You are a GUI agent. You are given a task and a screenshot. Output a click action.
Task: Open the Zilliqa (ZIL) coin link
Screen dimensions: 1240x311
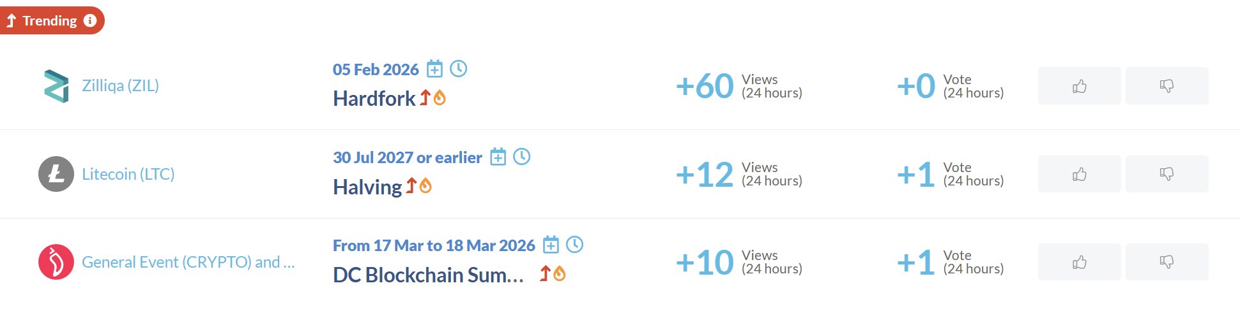(120, 85)
